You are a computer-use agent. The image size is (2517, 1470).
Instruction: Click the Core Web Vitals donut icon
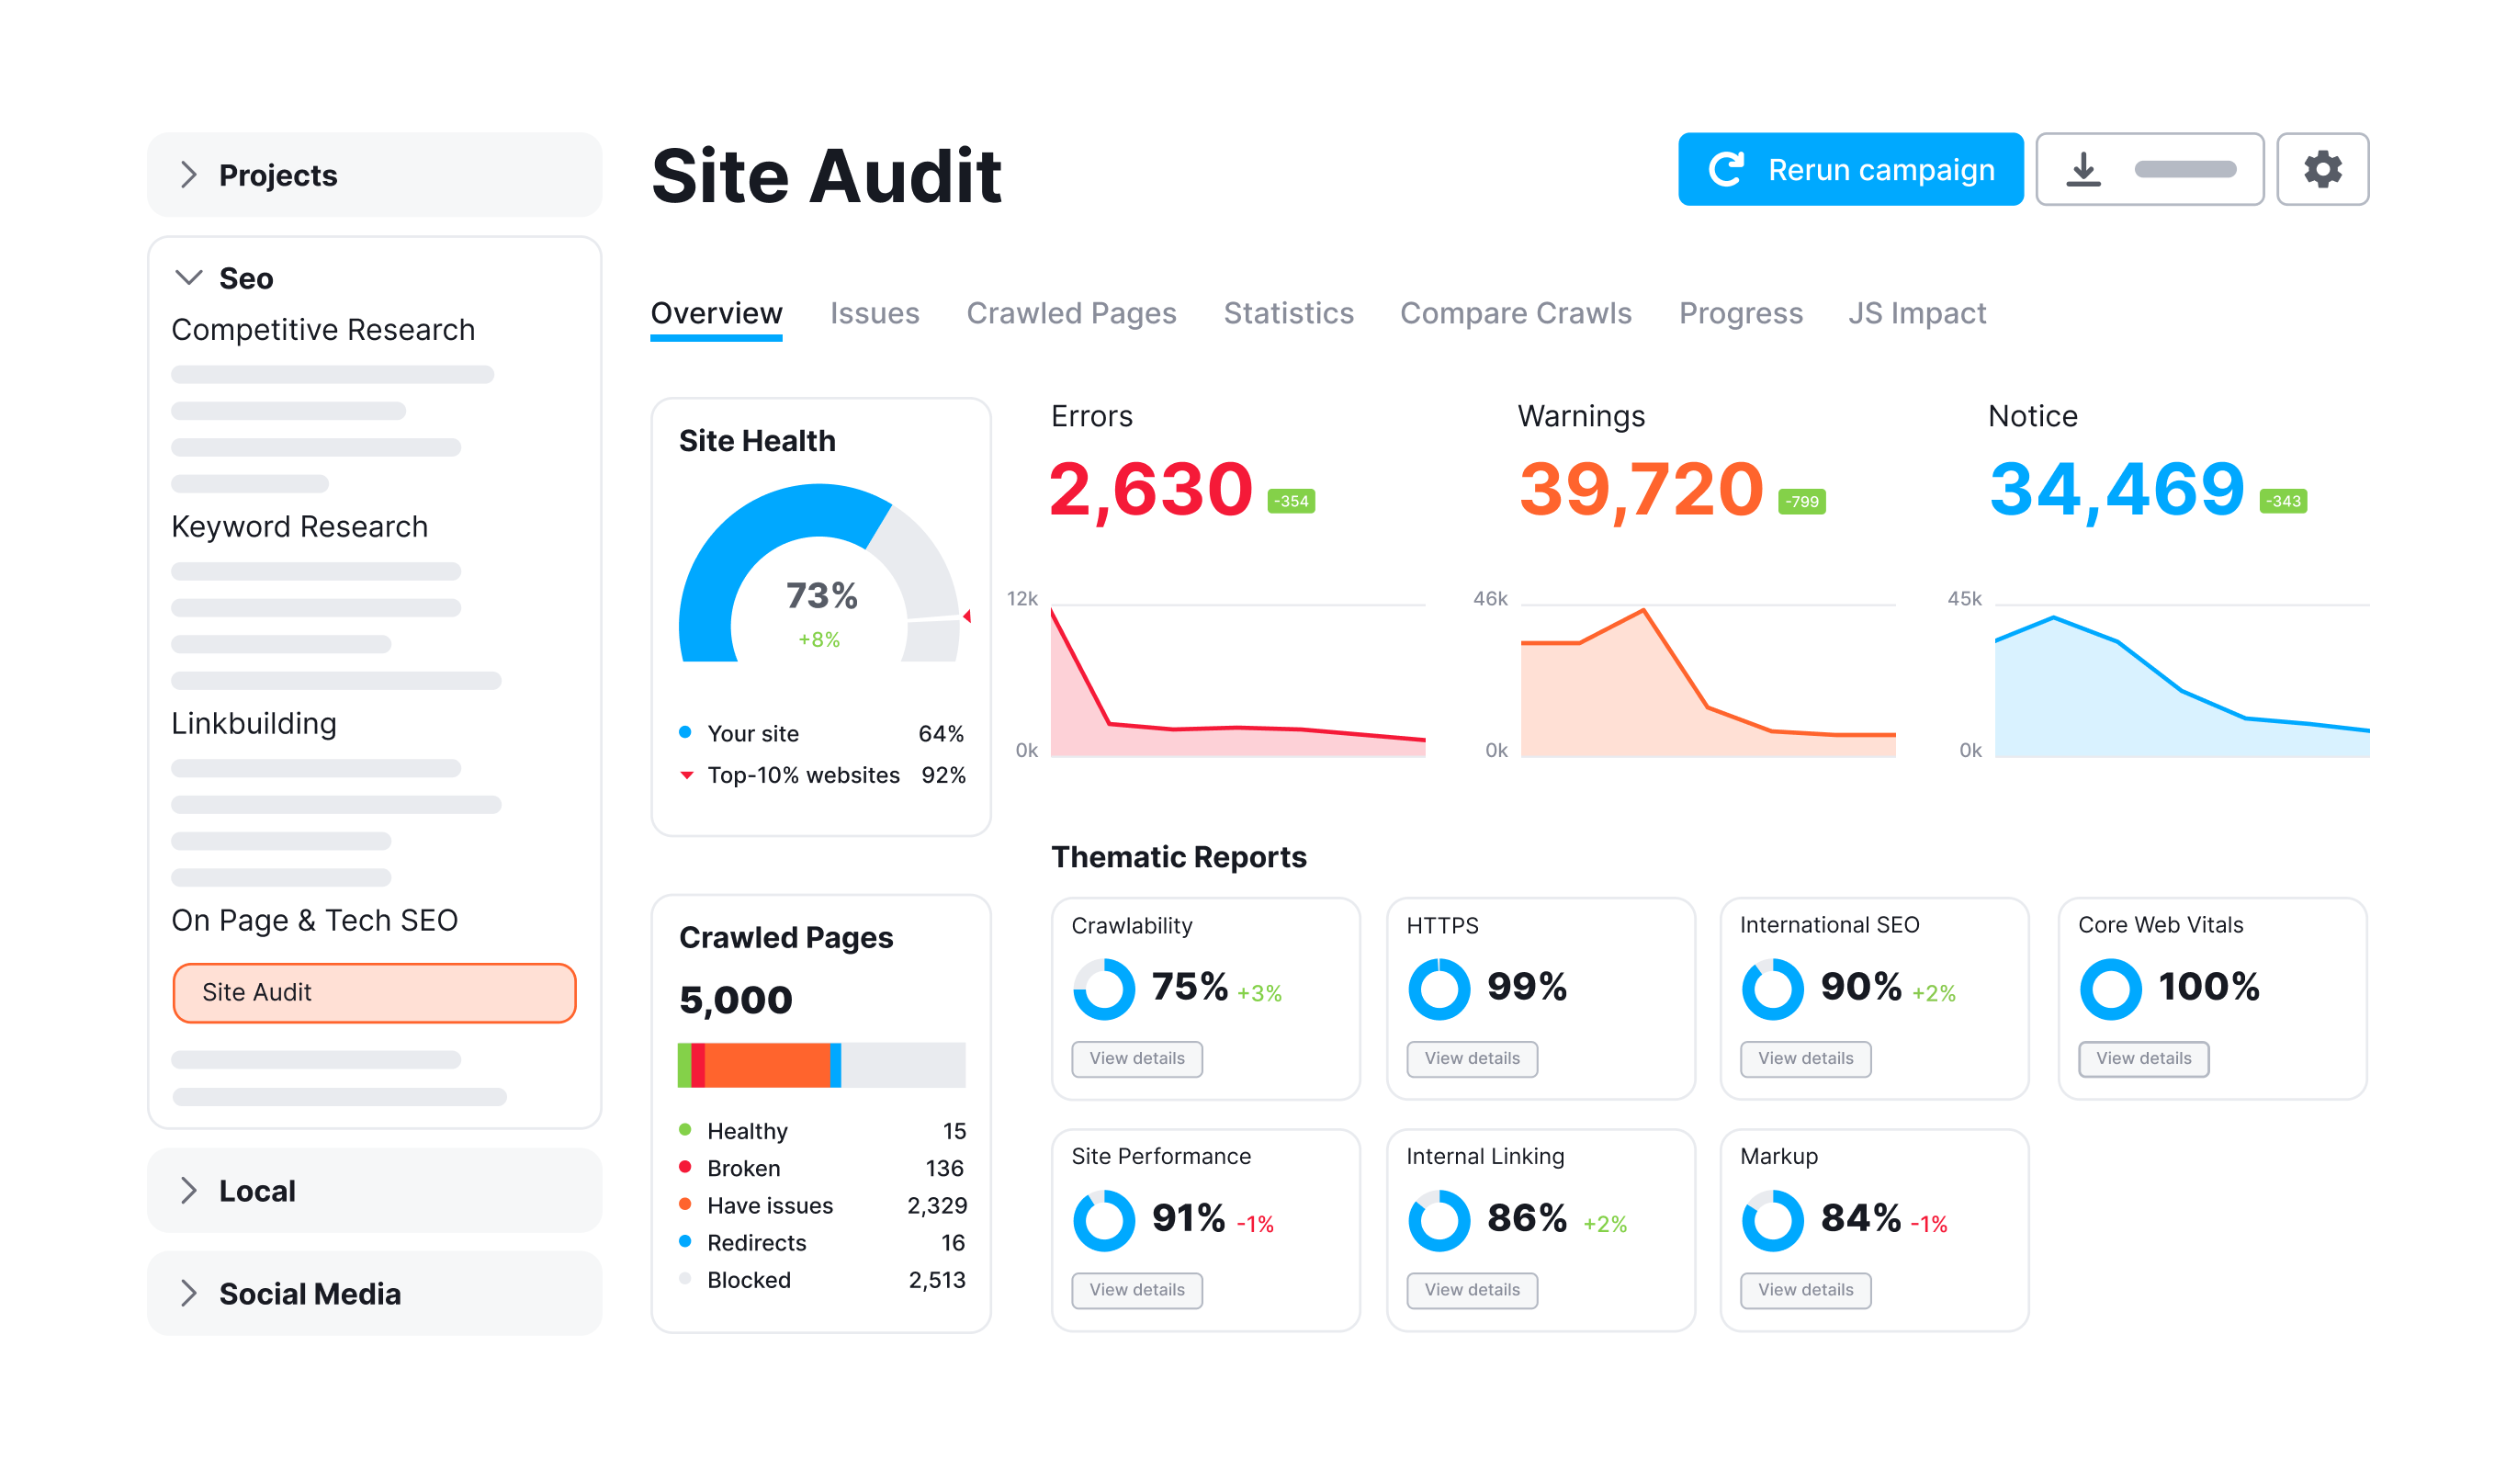(x=2110, y=989)
